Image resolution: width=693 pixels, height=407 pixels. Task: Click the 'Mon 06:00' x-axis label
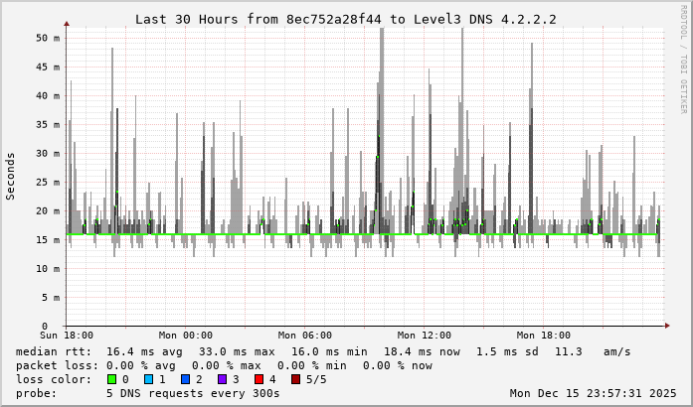pos(304,336)
